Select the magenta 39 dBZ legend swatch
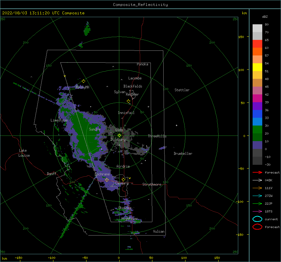 point(257,98)
